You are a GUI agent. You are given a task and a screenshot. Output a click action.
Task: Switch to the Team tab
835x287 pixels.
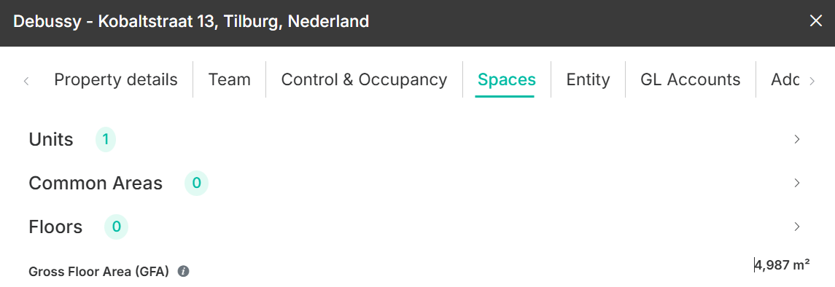[229, 79]
